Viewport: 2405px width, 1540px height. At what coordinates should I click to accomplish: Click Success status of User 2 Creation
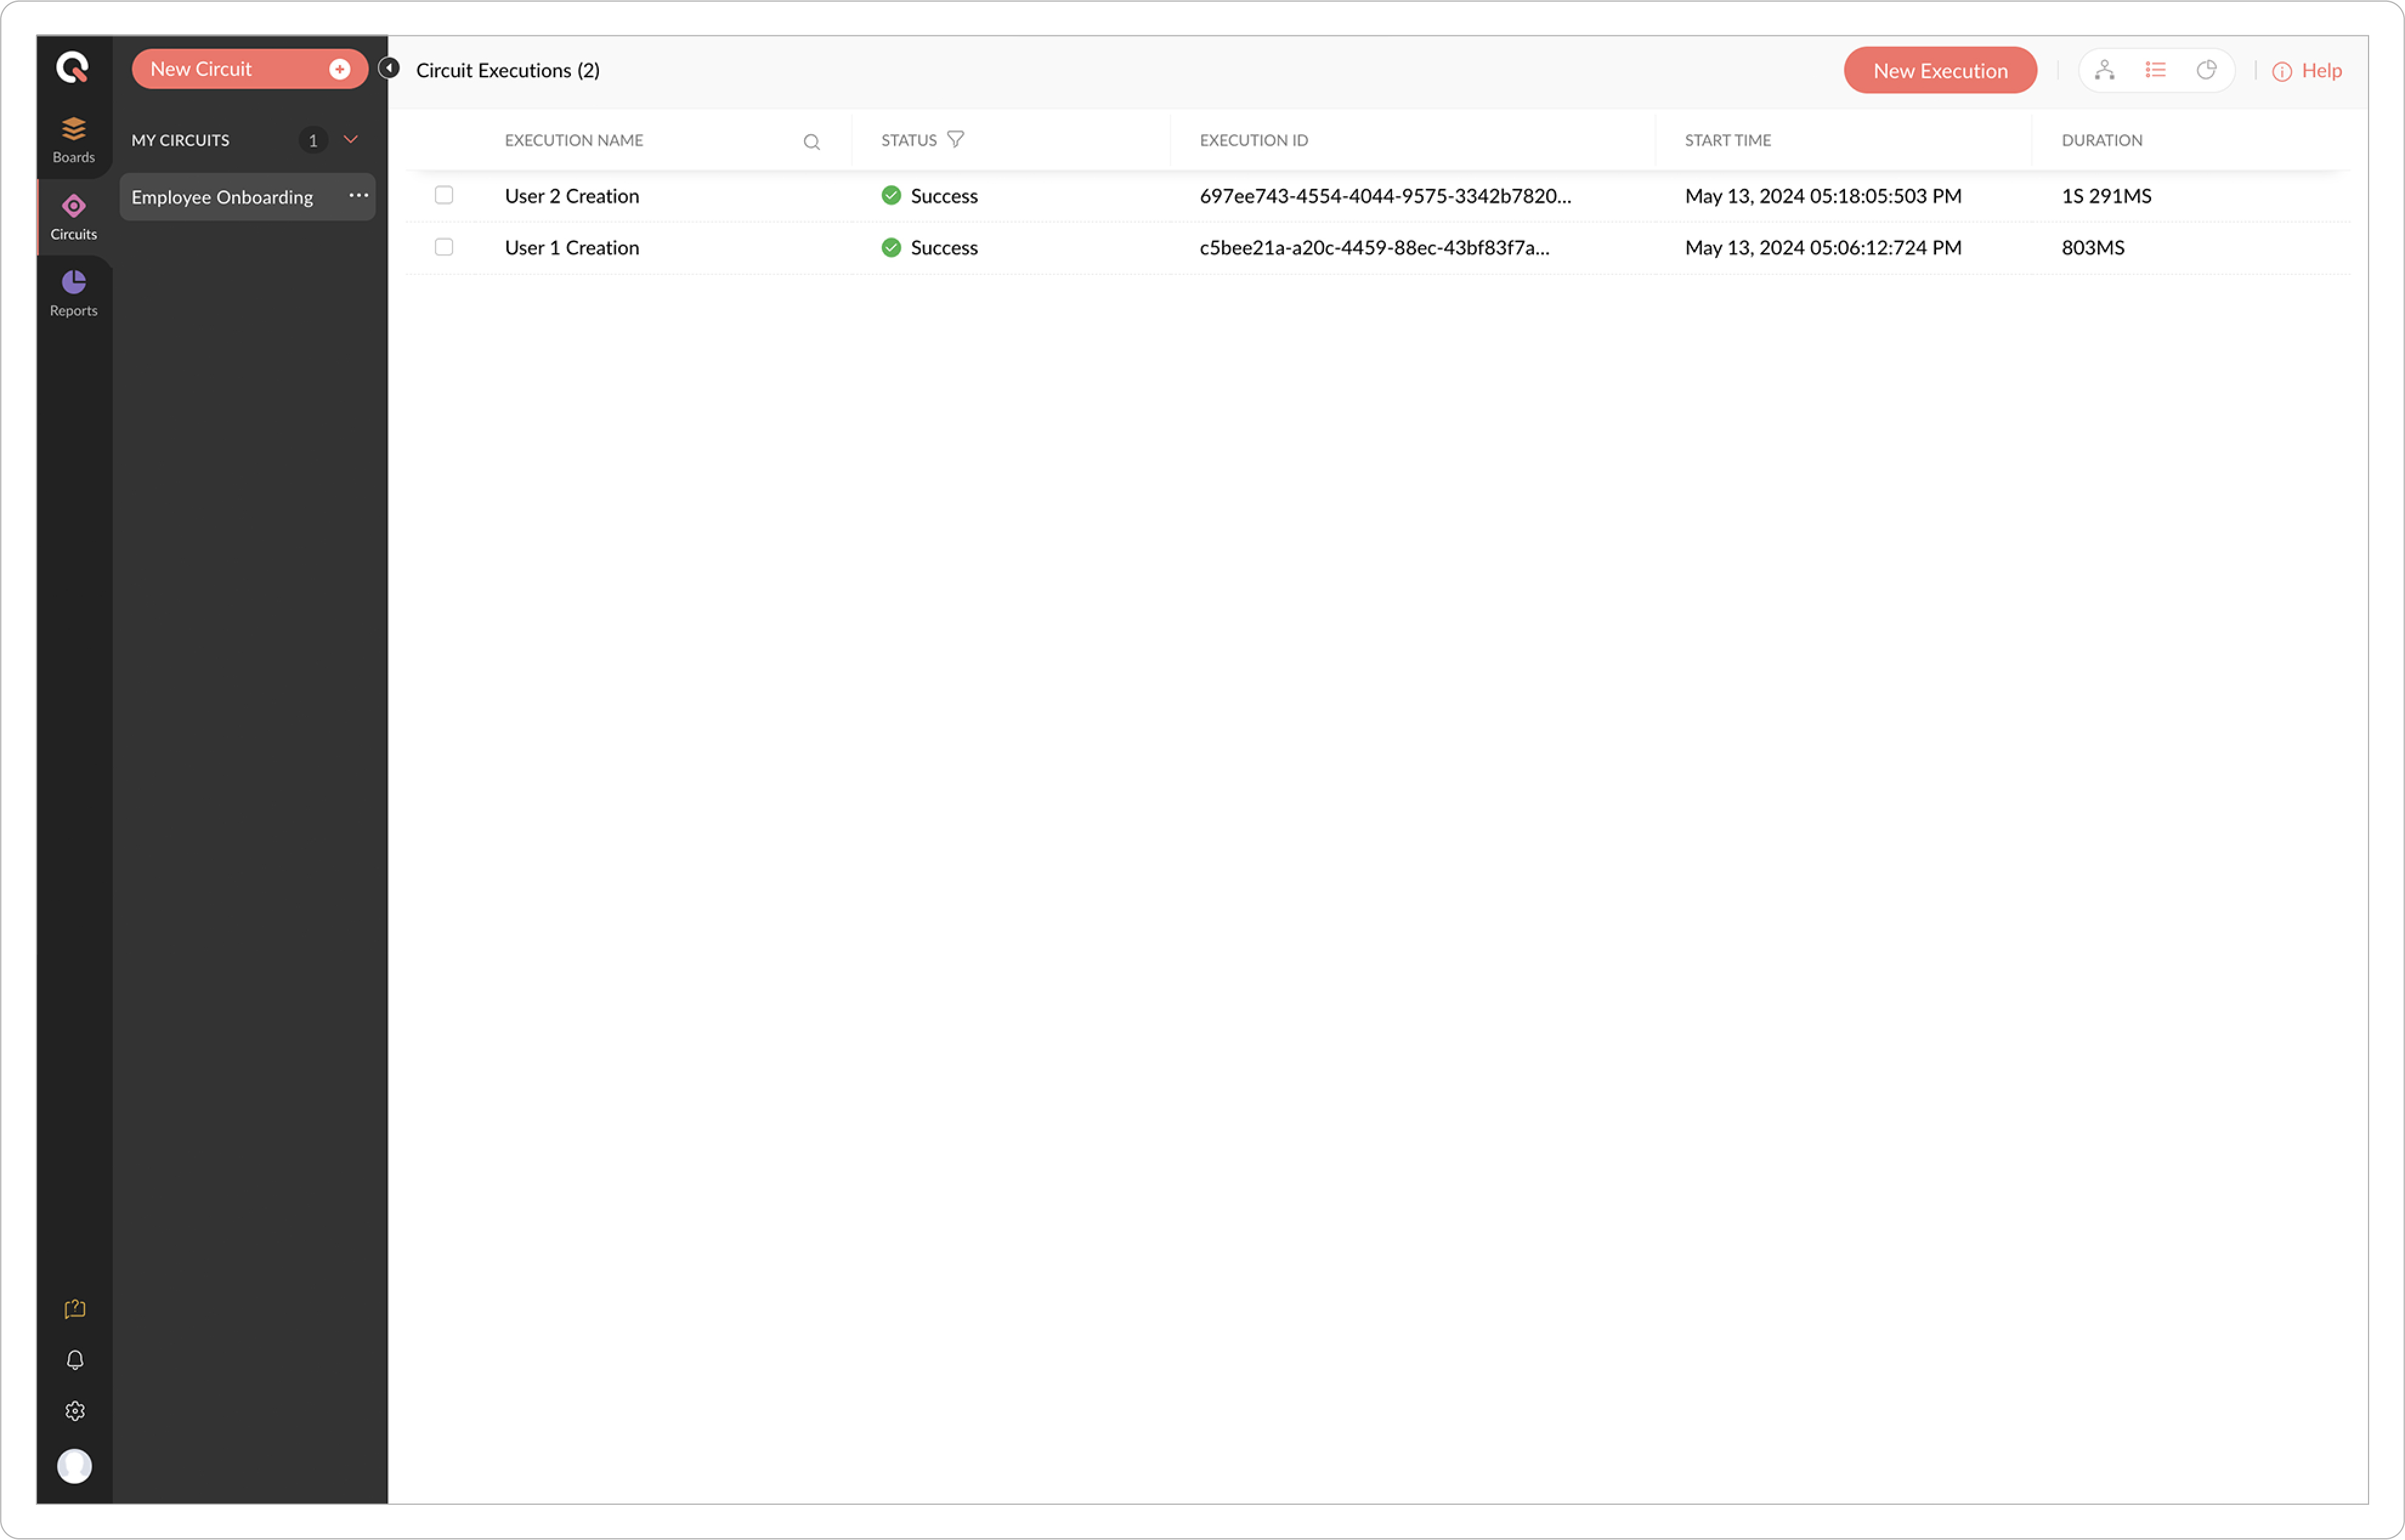pos(929,196)
